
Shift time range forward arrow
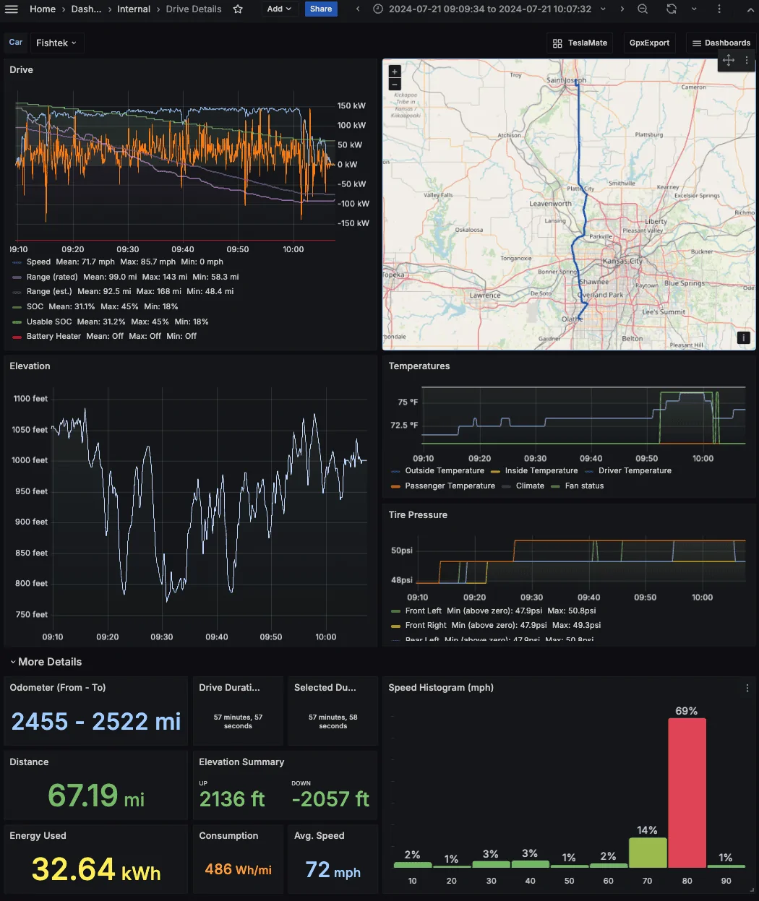[622, 9]
